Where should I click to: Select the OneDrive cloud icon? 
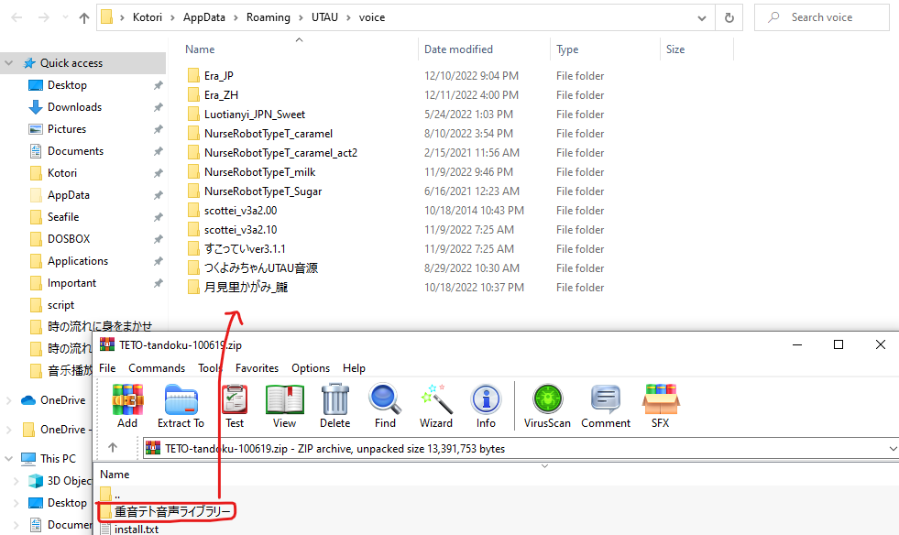(x=28, y=400)
